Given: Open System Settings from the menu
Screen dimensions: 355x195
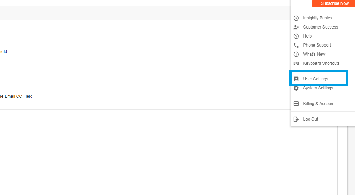Looking at the screenshot, I should click(x=318, y=88).
